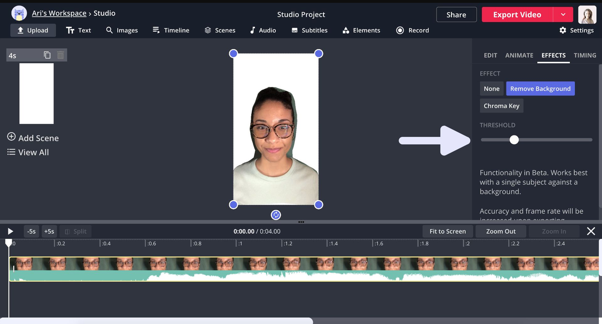Click the Share button

[x=456, y=15]
